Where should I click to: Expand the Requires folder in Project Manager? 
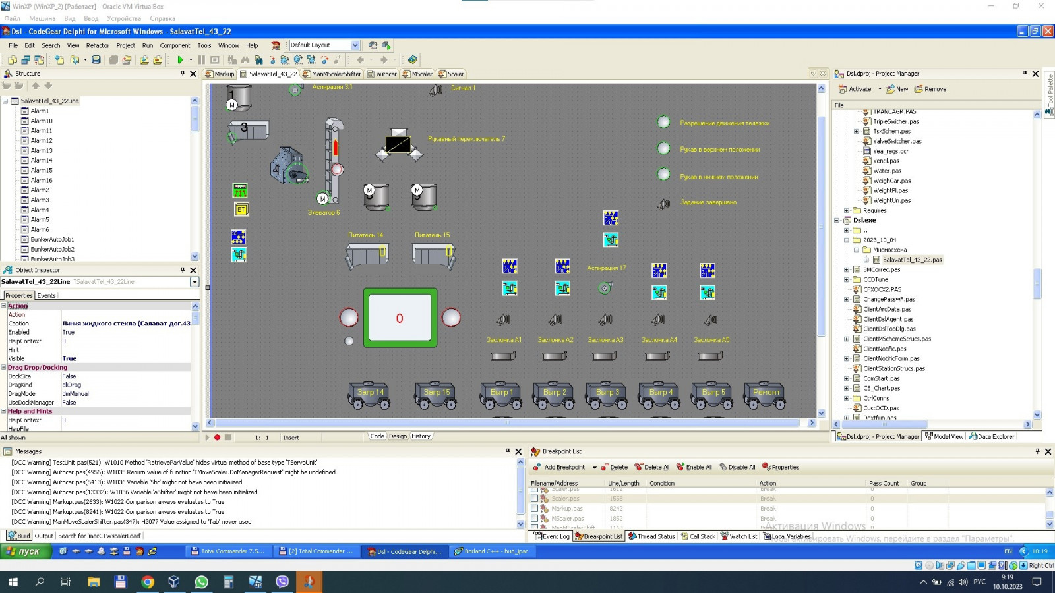click(x=847, y=211)
